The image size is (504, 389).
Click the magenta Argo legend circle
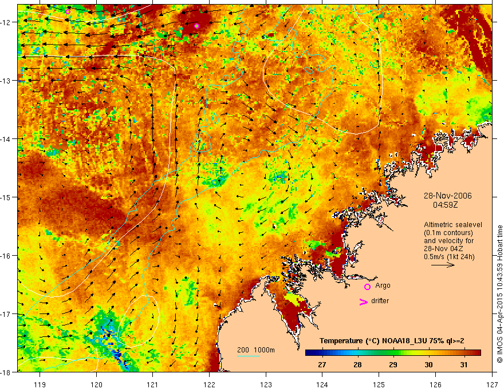[367, 287]
